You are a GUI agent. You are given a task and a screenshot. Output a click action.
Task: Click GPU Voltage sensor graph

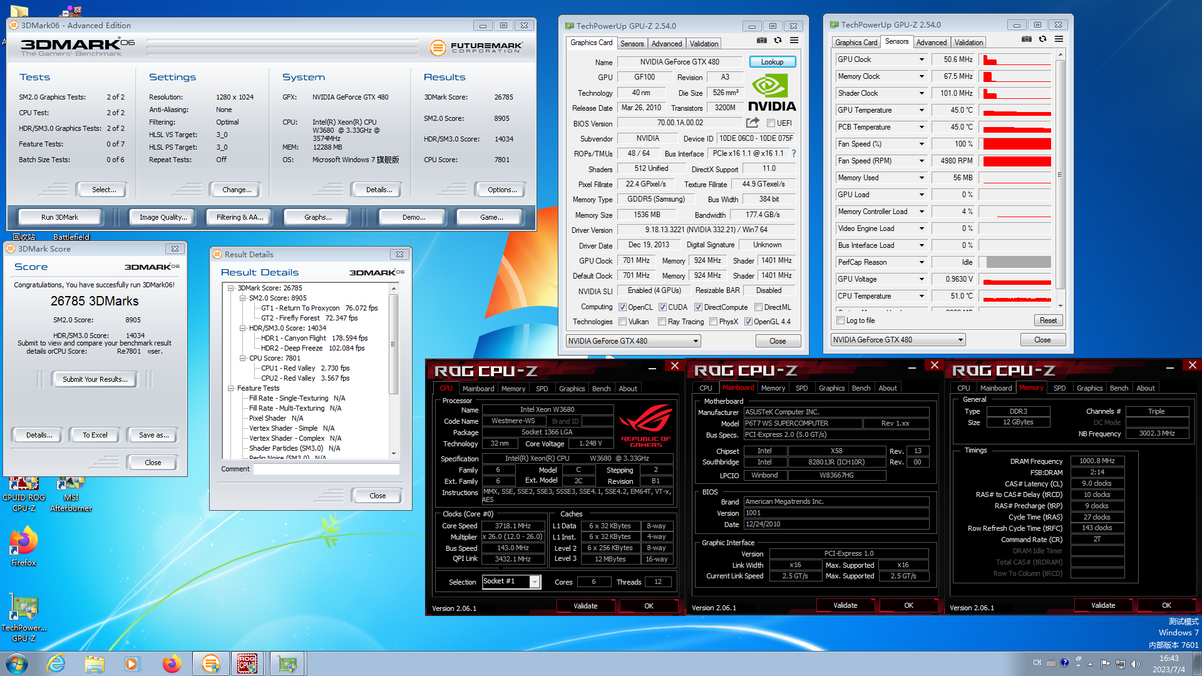1017,279
